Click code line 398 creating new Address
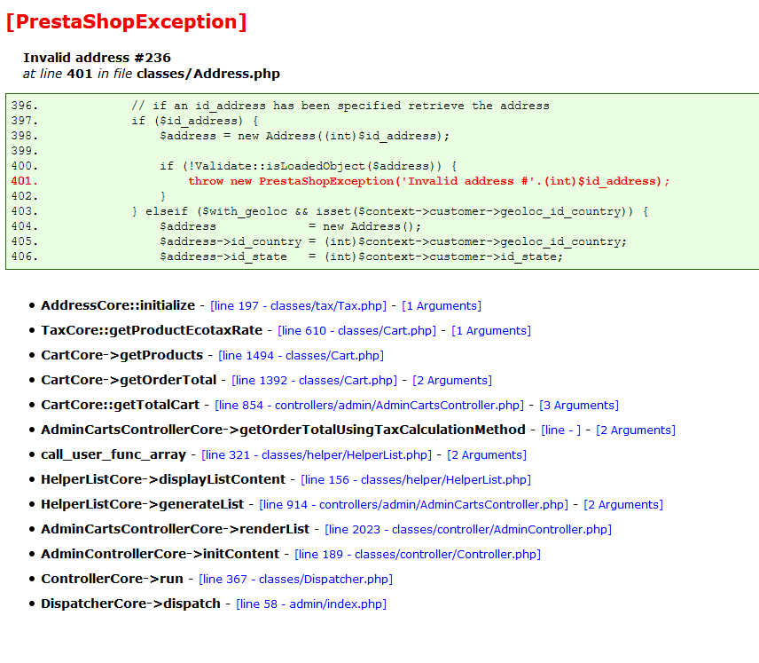759x663 pixels. (x=304, y=136)
